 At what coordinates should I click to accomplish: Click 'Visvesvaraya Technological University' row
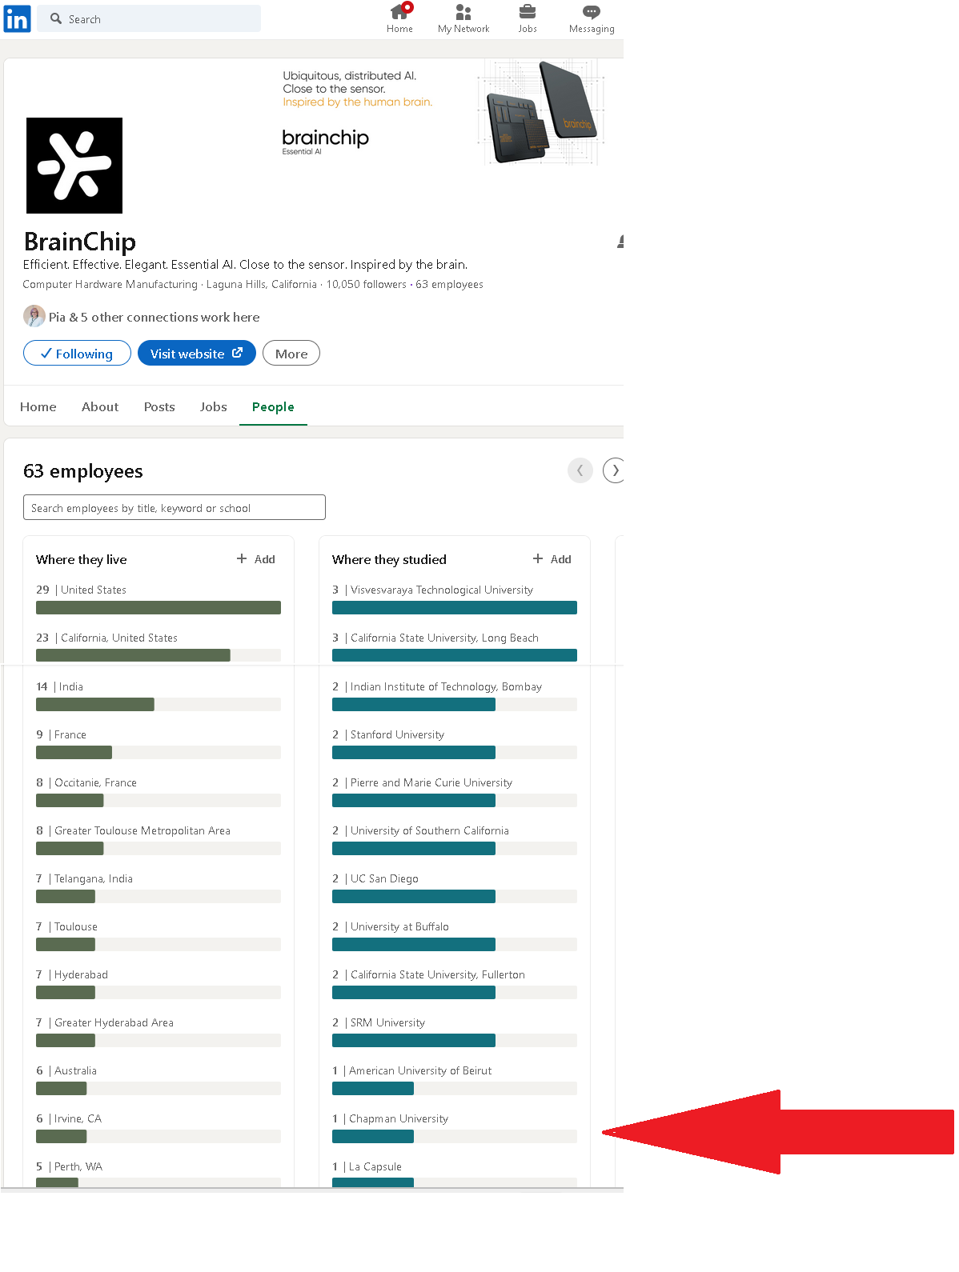[x=455, y=600]
